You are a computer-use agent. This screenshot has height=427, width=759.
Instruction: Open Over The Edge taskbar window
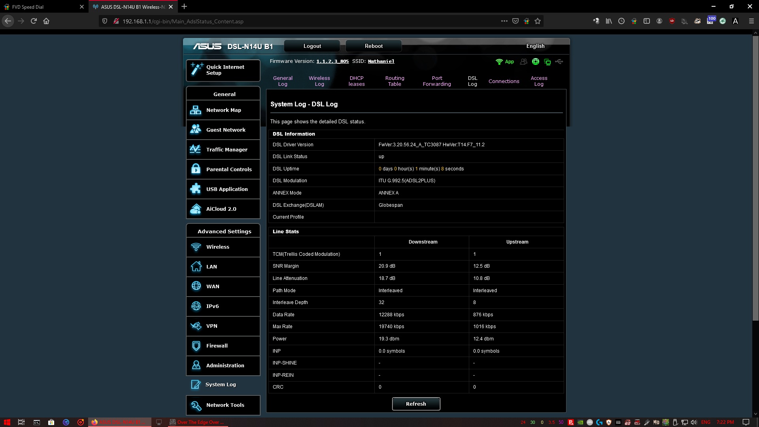pyautogui.click(x=198, y=422)
